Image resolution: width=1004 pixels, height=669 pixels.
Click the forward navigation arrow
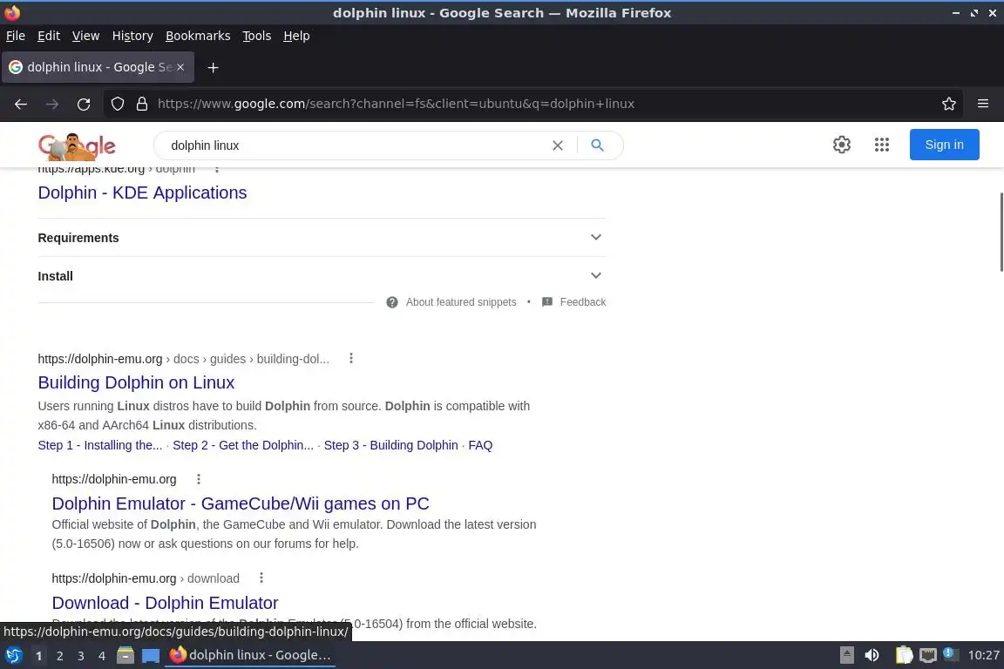52,104
